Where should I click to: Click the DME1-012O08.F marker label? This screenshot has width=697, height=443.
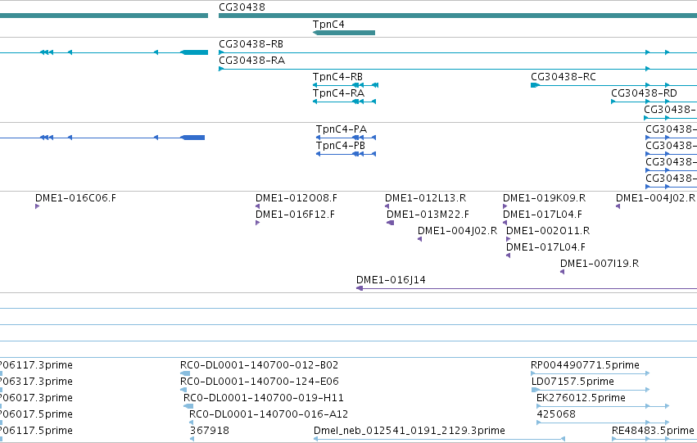(x=296, y=198)
